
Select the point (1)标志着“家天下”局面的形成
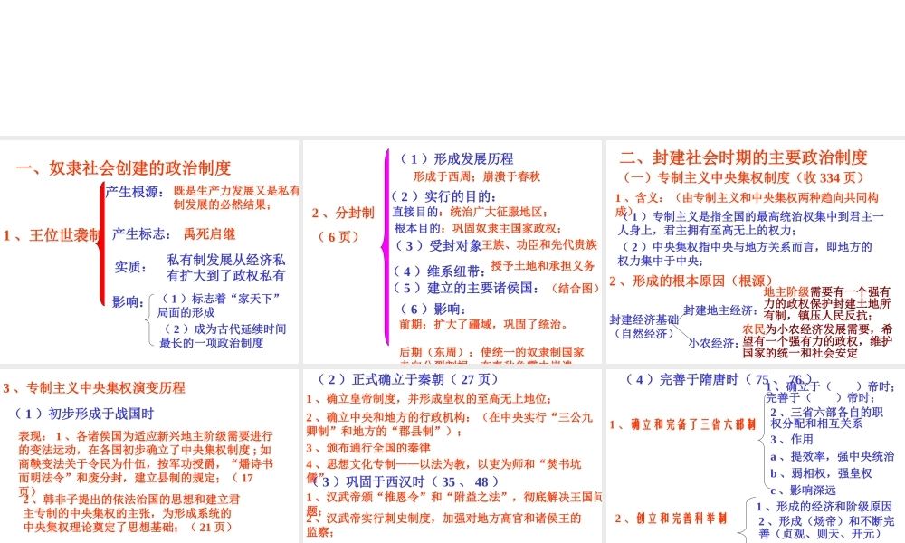[x=219, y=306]
